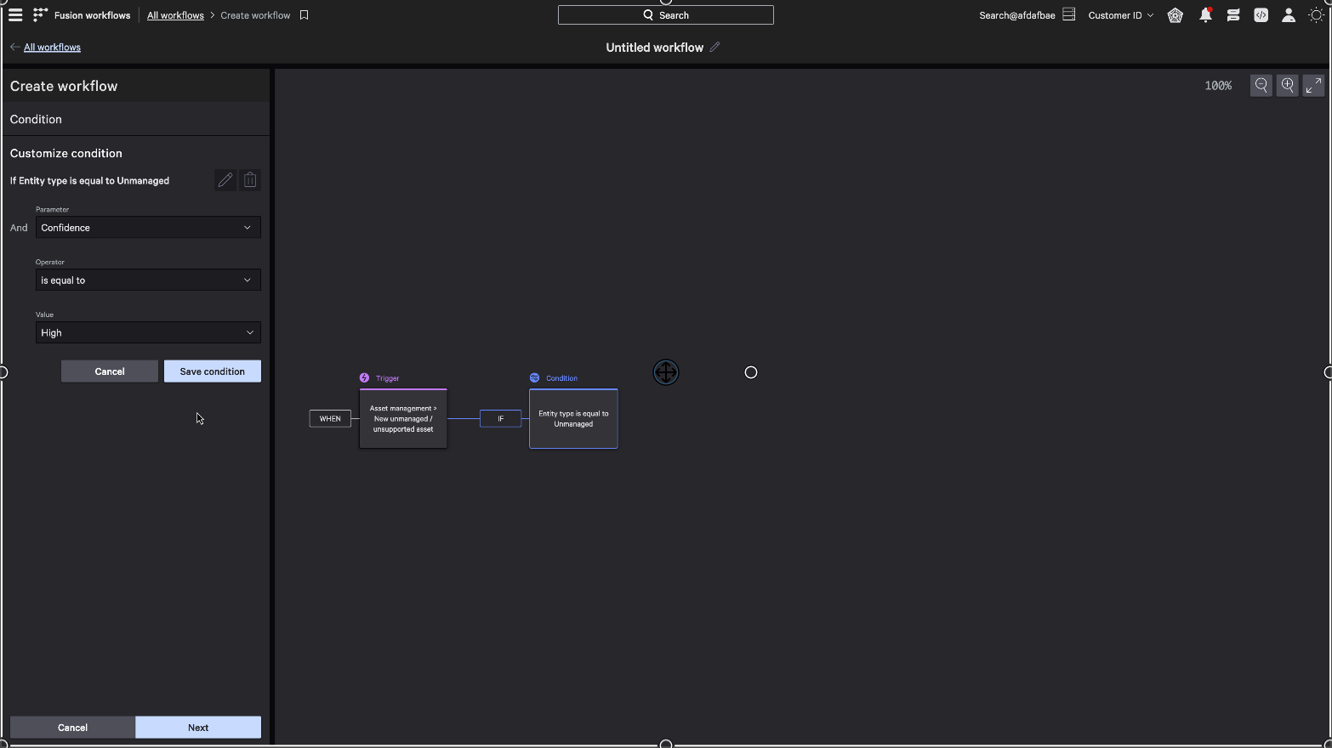Click the Fusion workflows app icon
1332x748 pixels.
(x=40, y=15)
